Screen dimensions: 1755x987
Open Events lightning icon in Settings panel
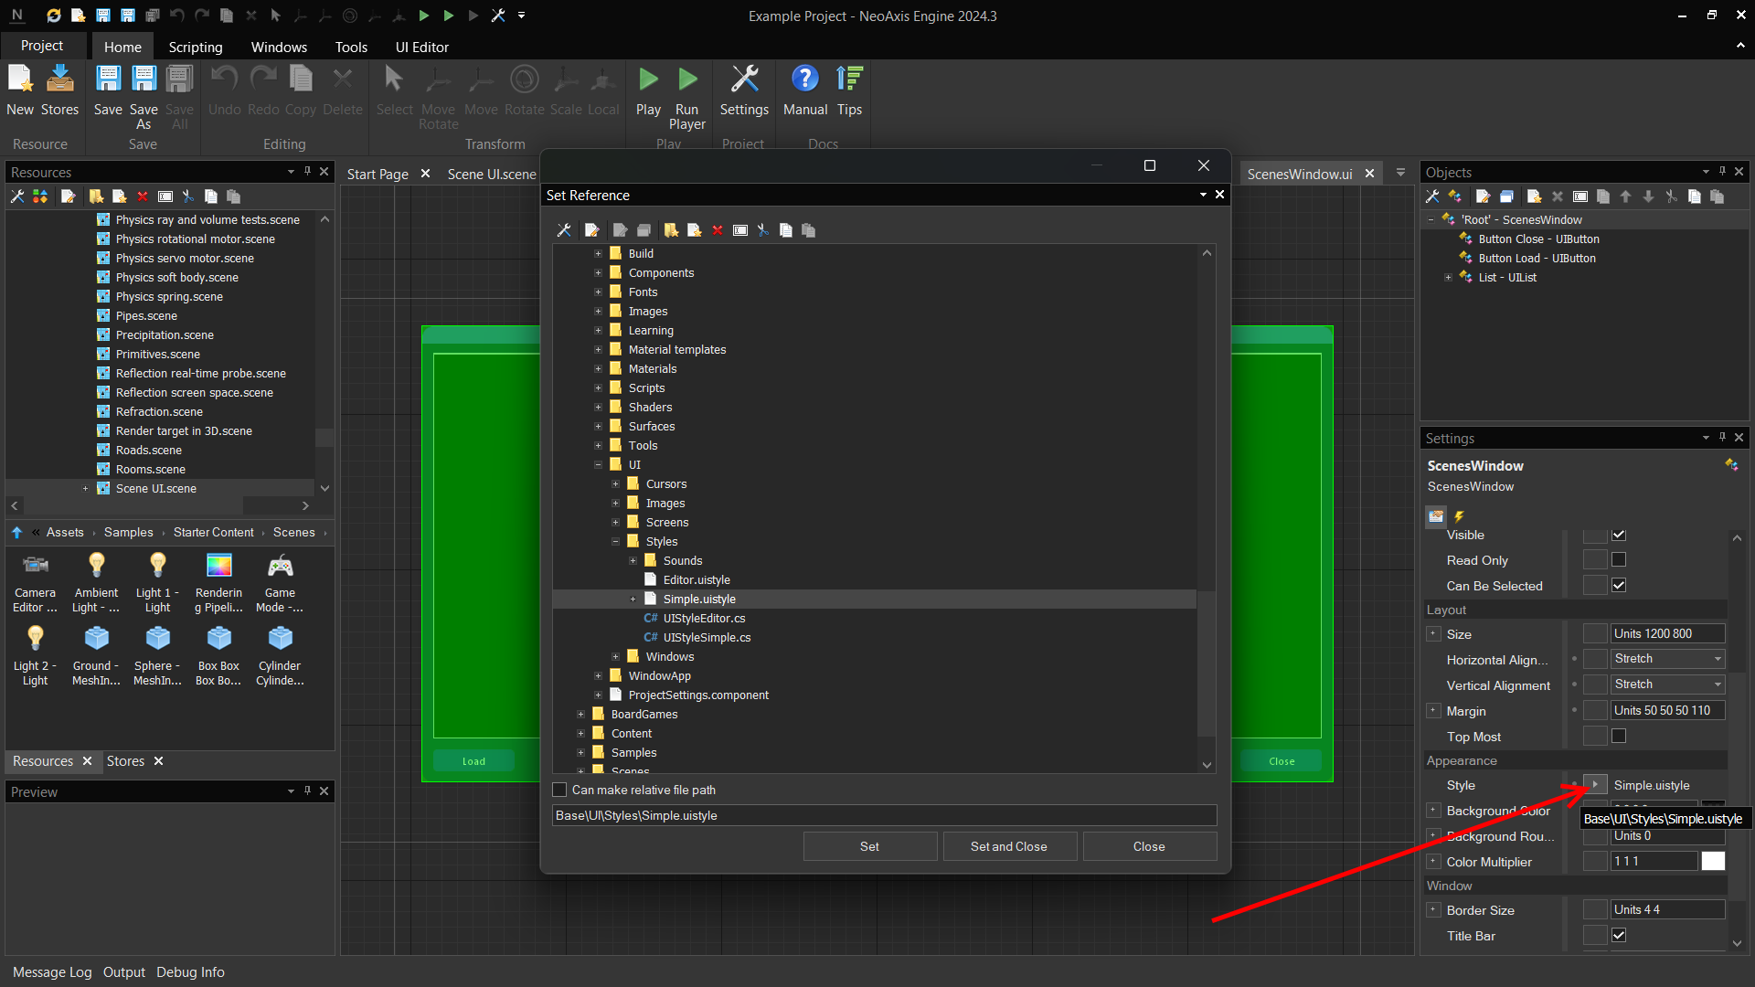[x=1459, y=516]
